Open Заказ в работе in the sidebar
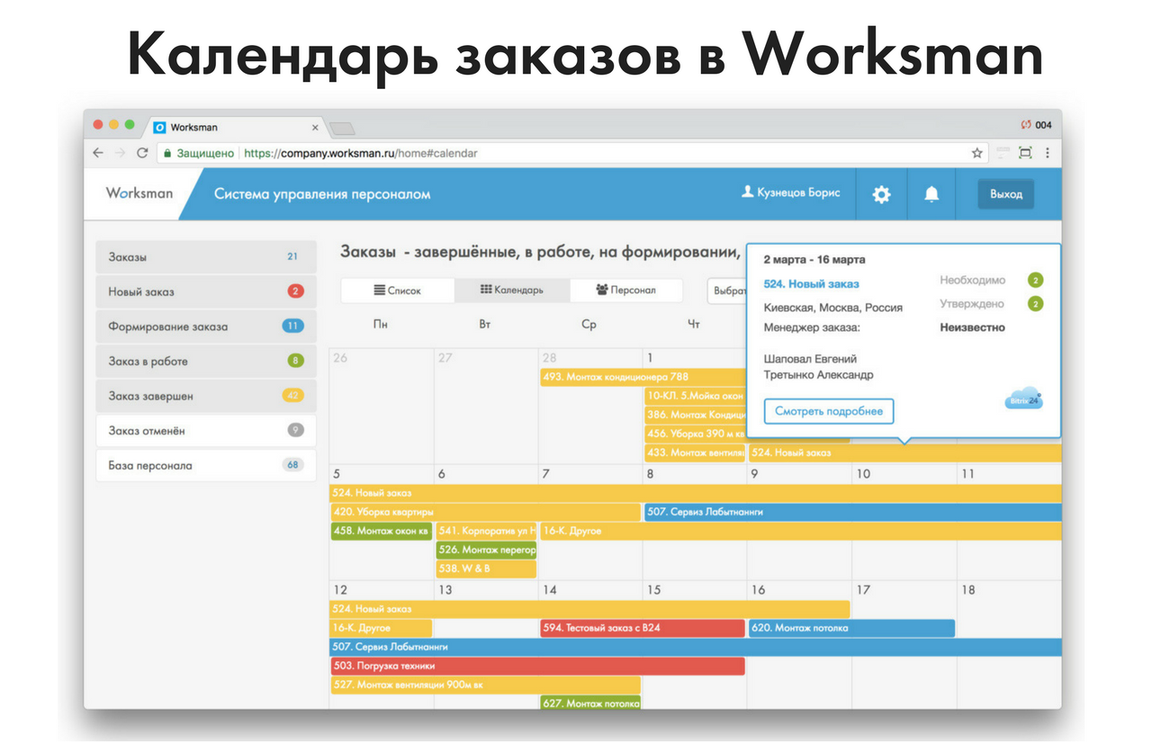Image resolution: width=1170 pixels, height=742 pixels. 206,362
